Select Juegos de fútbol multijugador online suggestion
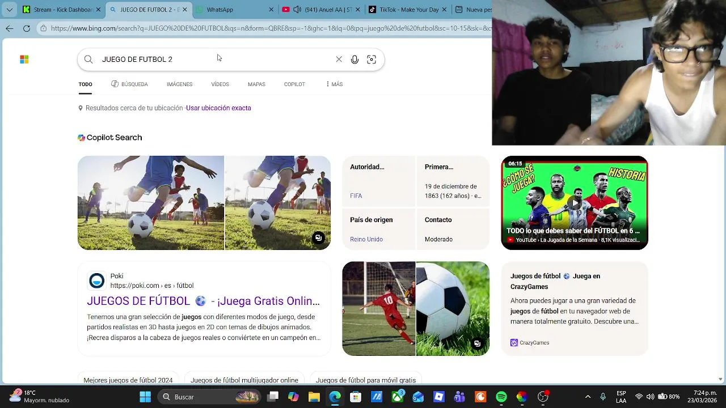Screen dimensions: 726x408 click(x=244, y=380)
